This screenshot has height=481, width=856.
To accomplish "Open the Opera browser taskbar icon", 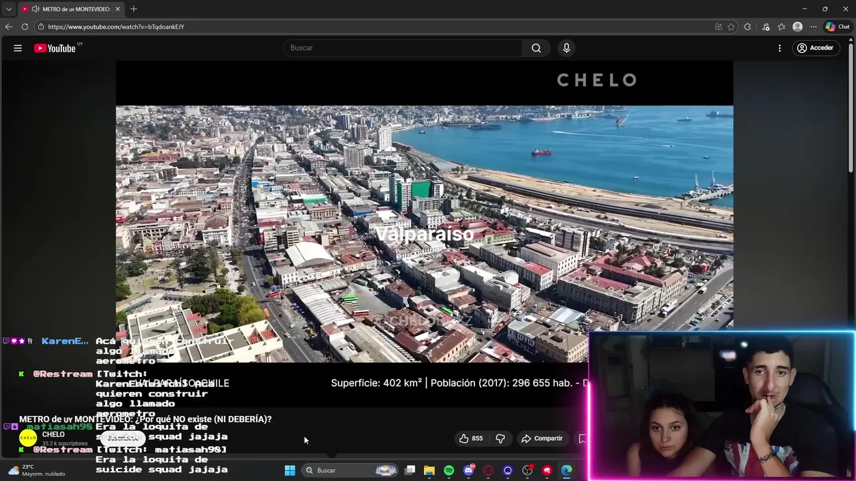I will pos(488,470).
